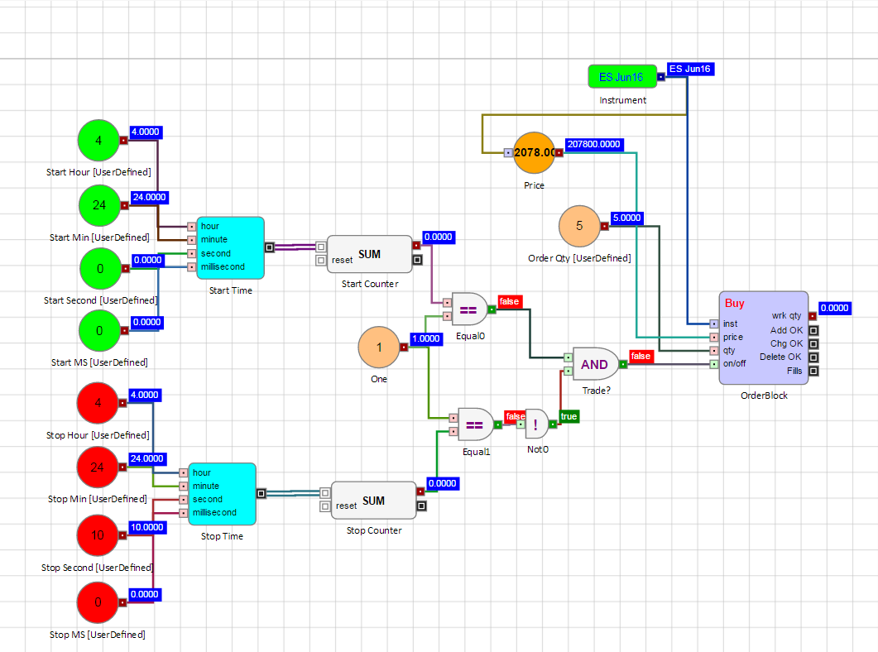Click the Stop Second red circle block
Screen dimensions: 878x652
(98, 535)
